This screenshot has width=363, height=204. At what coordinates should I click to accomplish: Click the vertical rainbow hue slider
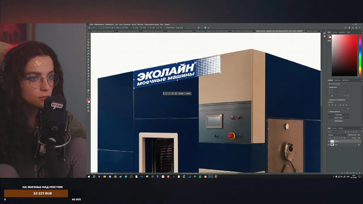click(360, 55)
